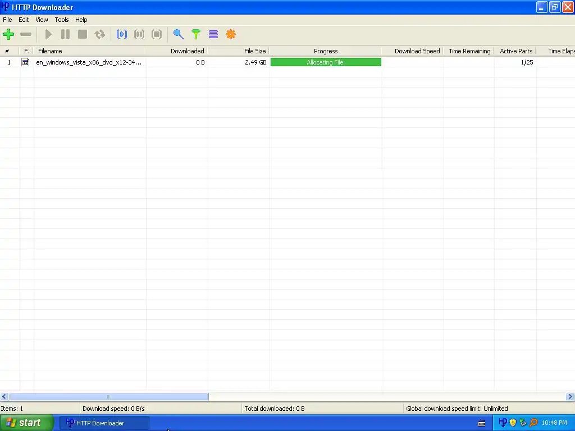Click the horizontal scrollbar right arrow
Viewport: 575px width, 431px height.
(570, 397)
